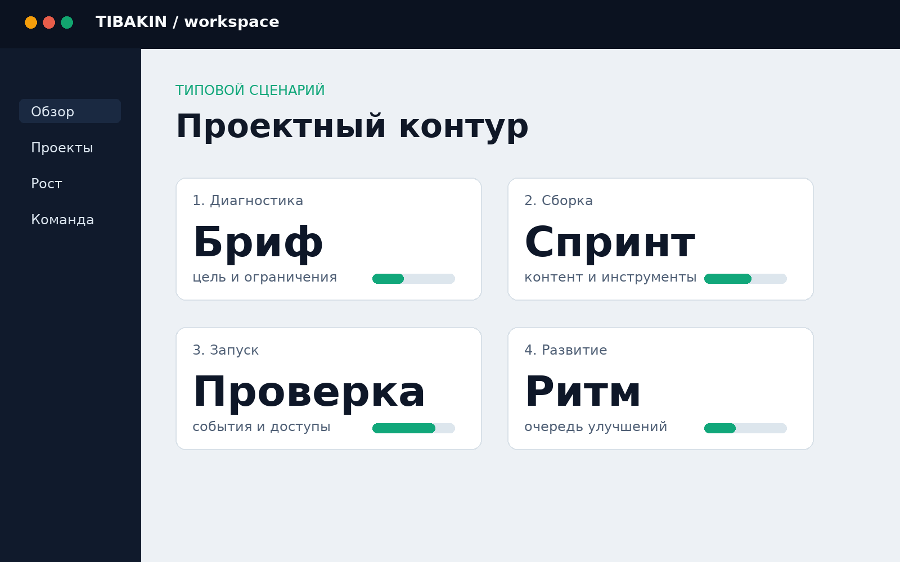
Task: Select the Проверка card heading
Action: 309,392
